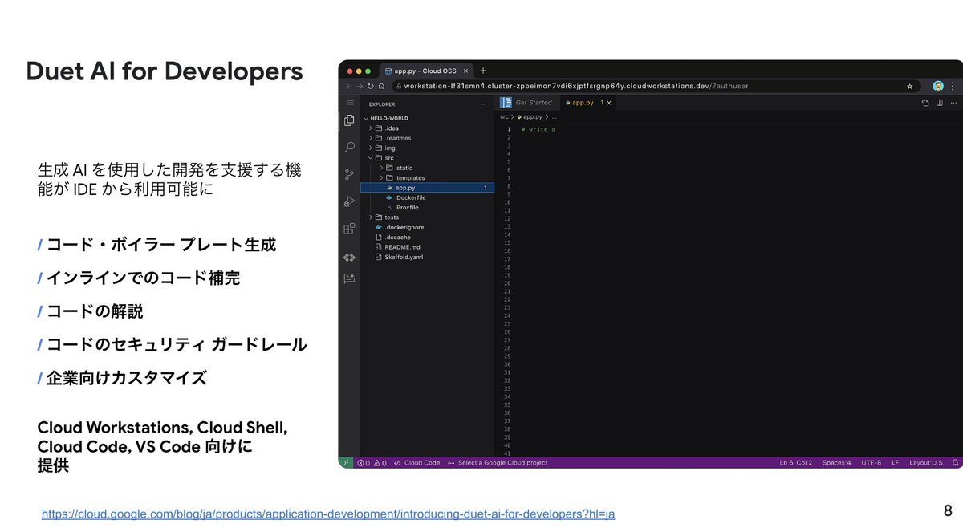Image resolution: width=963 pixels, height=528 pixels.
Task: Click the breadcrumb ellipsis segment
Action: (554, 116)
